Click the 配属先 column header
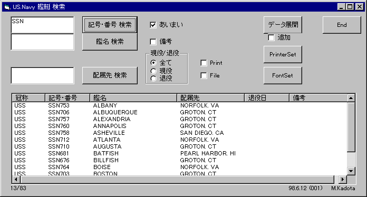Image resolution: width=367 pixels, height=197 pixels. pyautogui.click(x=210, y=97)
